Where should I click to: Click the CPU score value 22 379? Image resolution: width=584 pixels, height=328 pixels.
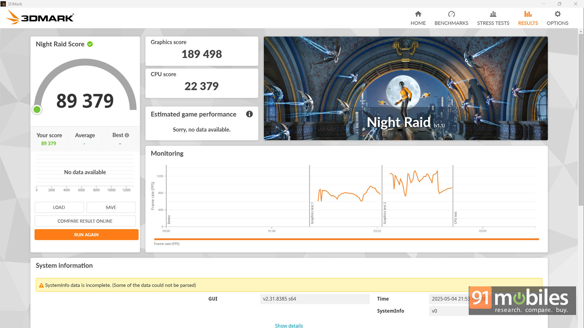tap(202, 86)
